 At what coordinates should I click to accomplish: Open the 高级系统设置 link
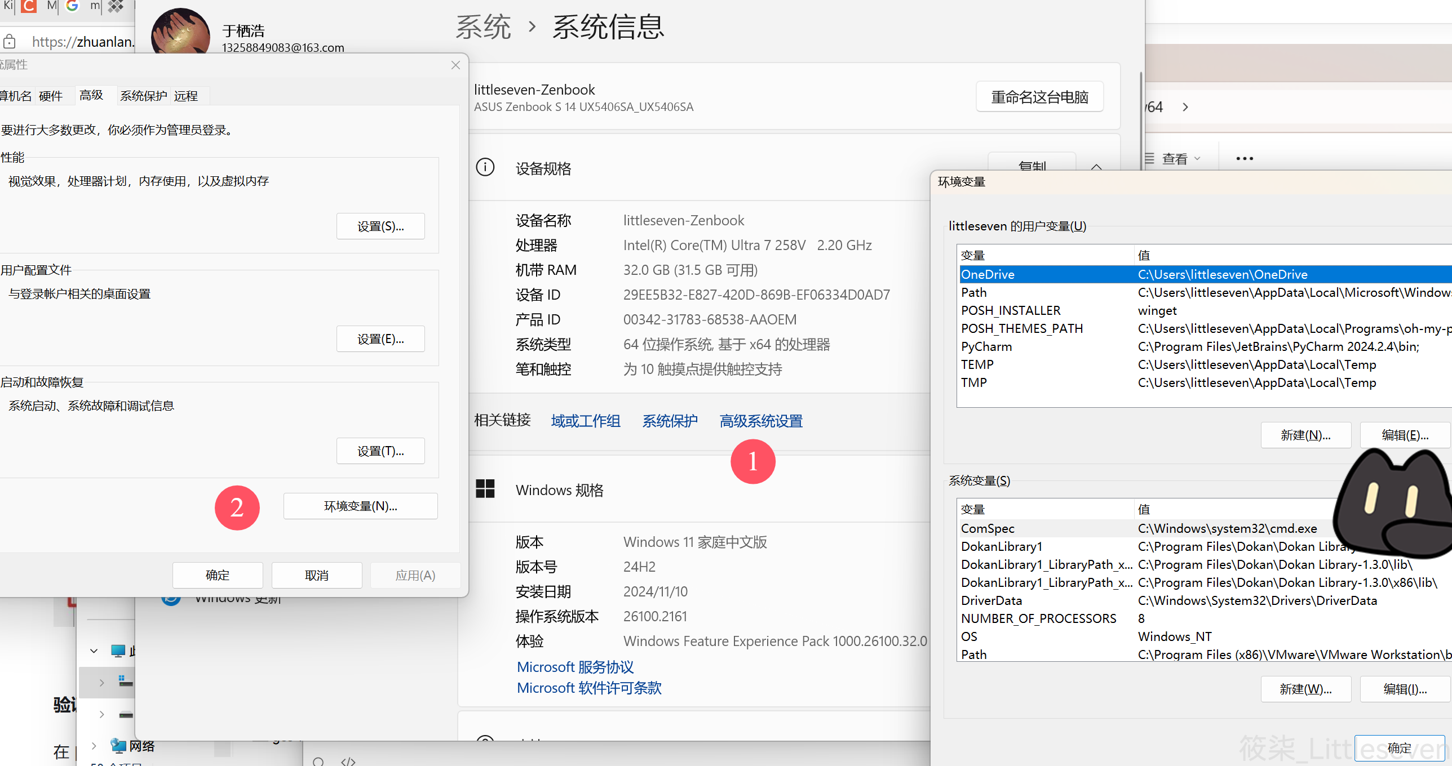[761, 421]
